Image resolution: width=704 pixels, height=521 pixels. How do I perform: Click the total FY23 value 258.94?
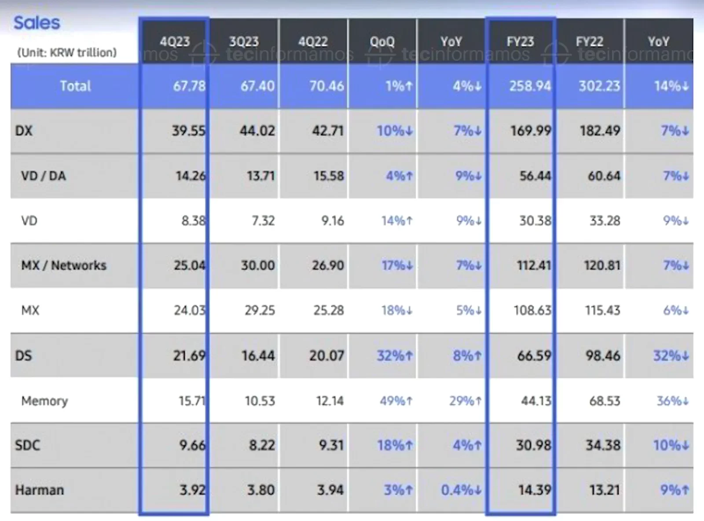pos(530,86)
